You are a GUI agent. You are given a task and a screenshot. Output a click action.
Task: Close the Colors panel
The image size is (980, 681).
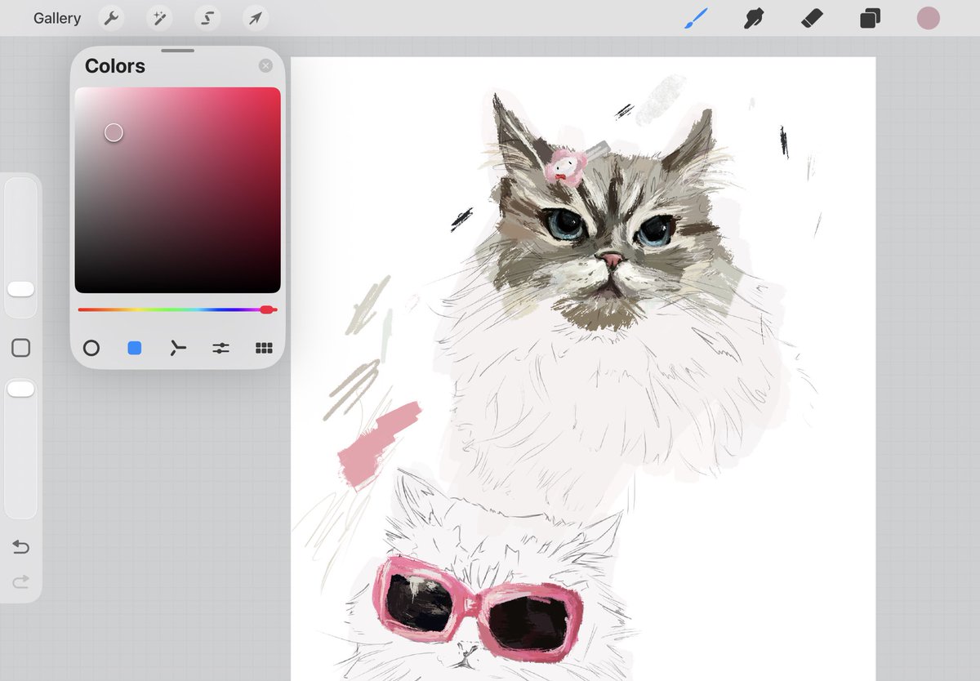[265, 66]
